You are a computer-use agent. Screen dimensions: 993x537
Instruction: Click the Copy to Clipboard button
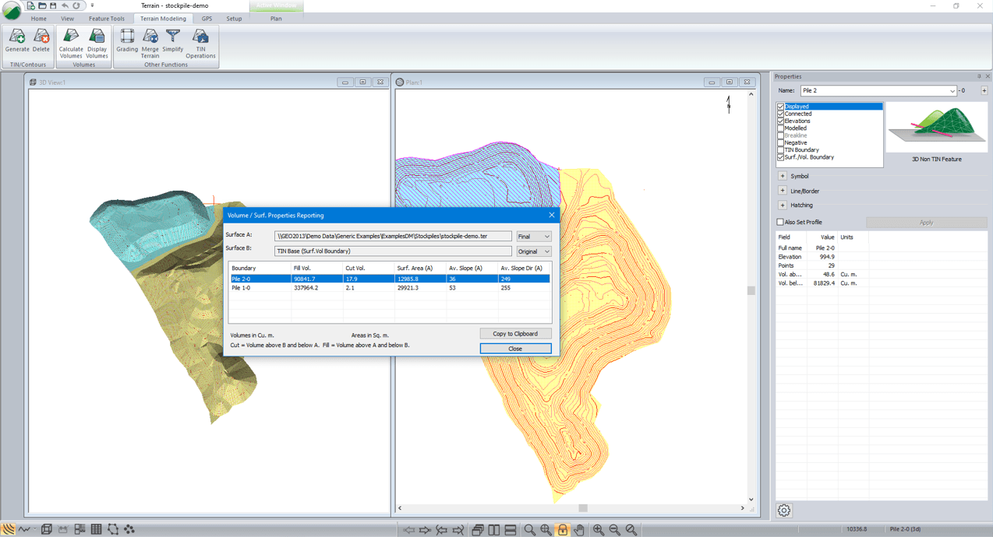tap(514, 333)
